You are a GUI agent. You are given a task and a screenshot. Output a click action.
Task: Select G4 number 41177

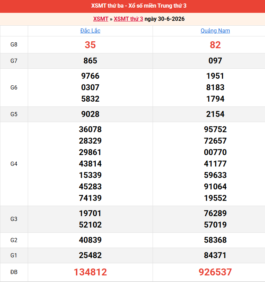coord(215,164)
